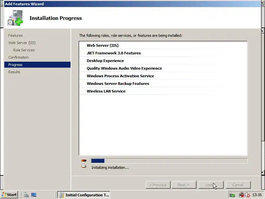Select the Confirmation sidebar step
This screenshot has height=199, width=265.
click(19, 57)
